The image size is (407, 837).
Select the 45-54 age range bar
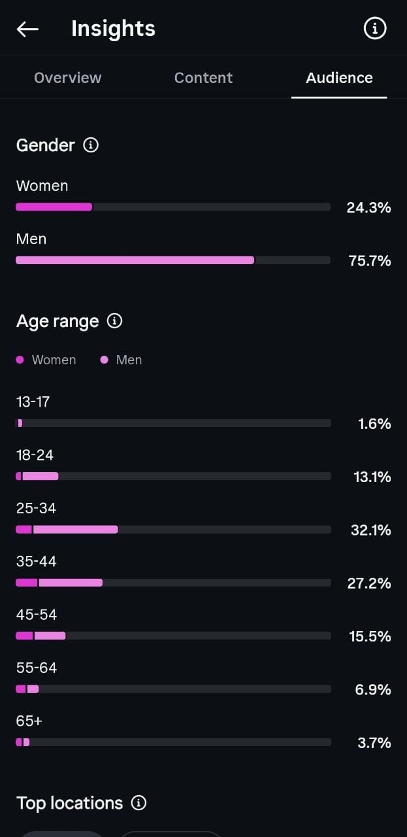click(173, 636)
